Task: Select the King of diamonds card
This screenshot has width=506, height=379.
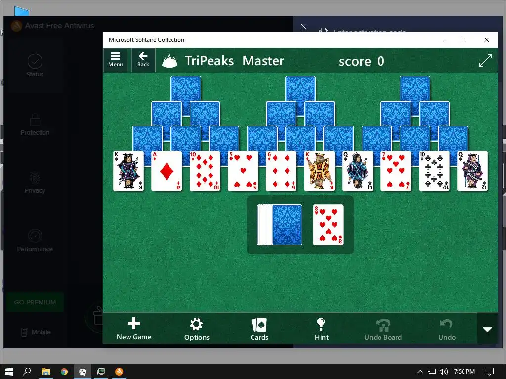Action: (x=320, y=171)
